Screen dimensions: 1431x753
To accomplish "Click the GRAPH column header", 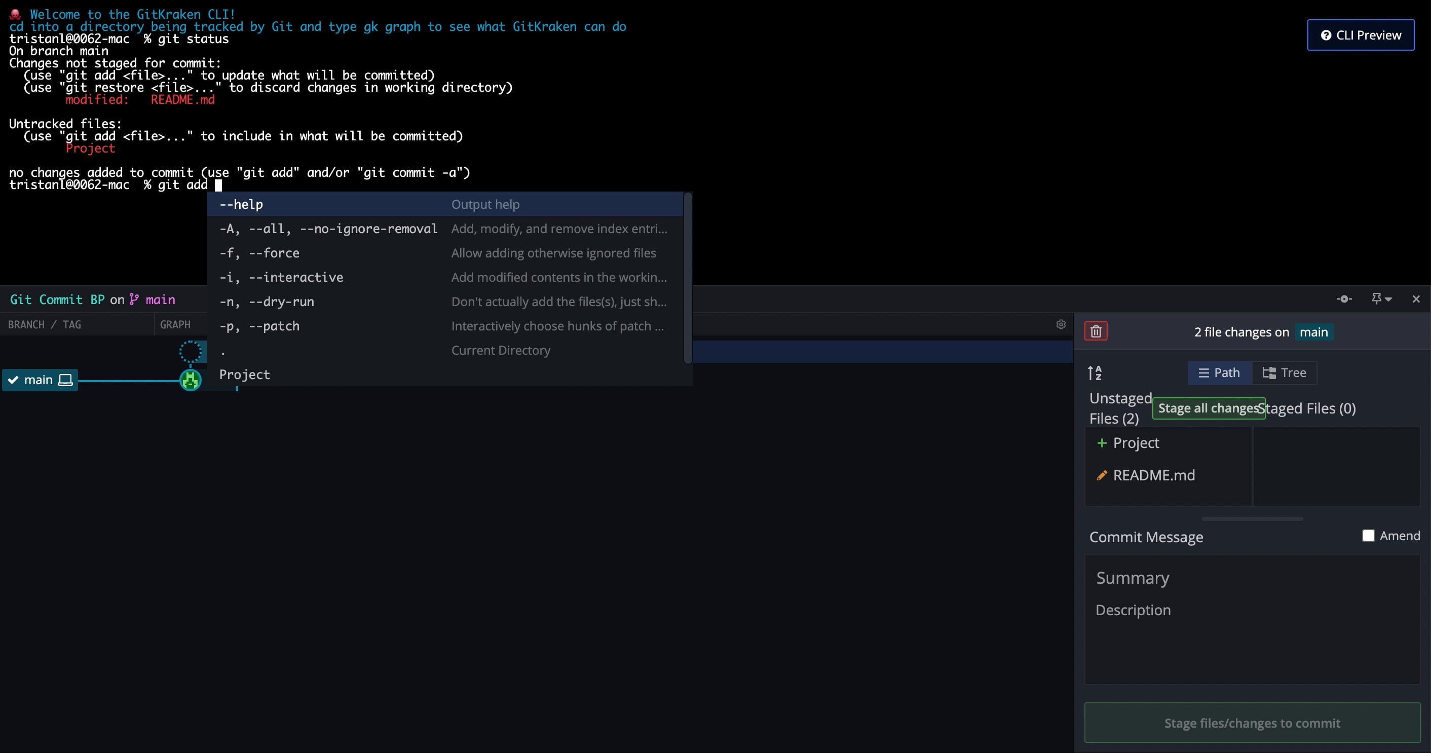I will [x=175, y=324].
